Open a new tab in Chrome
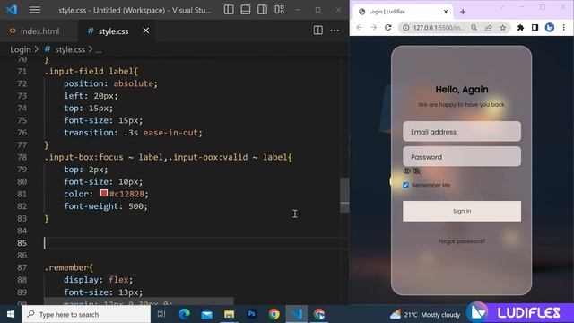 click(463, 12)
